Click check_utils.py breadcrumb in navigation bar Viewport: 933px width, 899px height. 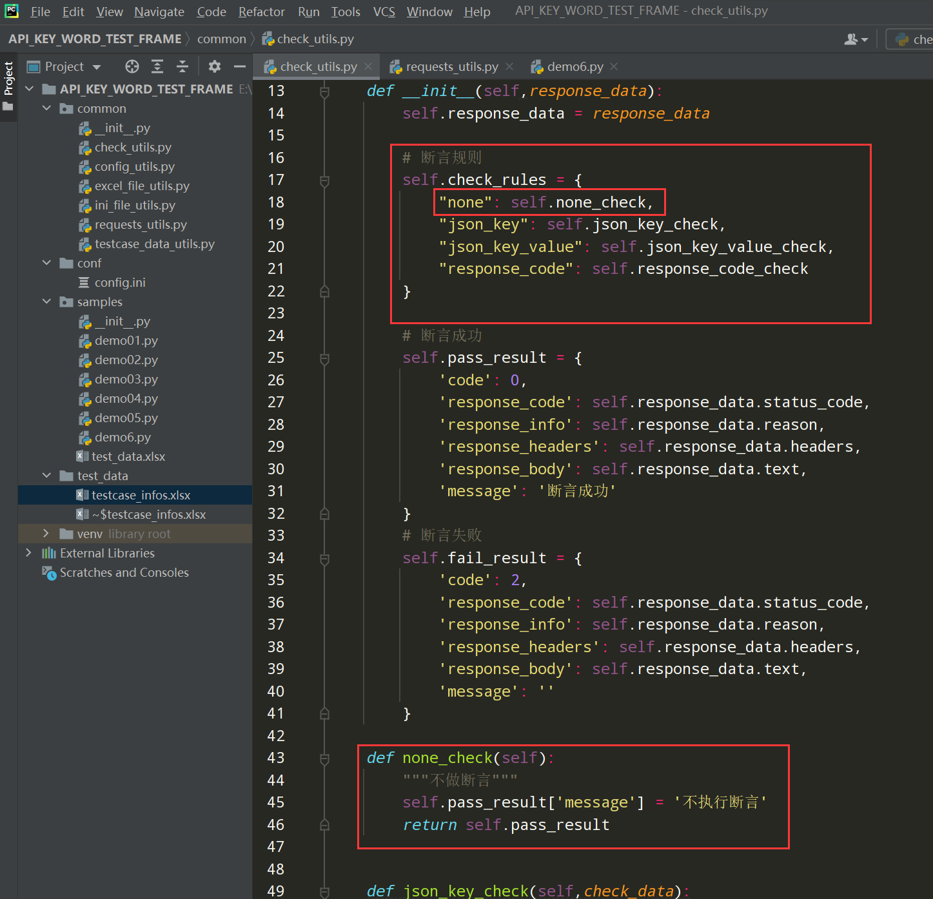[308, 39]
